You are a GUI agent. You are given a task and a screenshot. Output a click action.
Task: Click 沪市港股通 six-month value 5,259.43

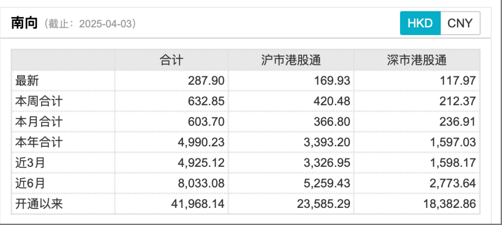coord(326,183)
